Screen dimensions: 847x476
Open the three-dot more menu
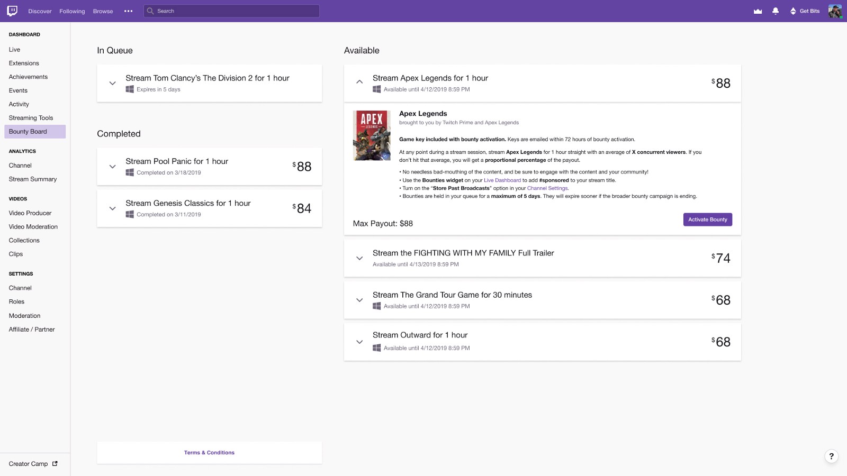click(x=128, y=11)
